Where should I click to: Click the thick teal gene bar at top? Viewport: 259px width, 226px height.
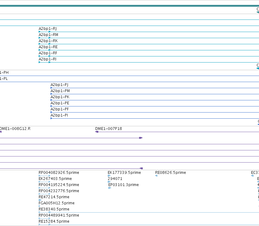coord(130,6)
